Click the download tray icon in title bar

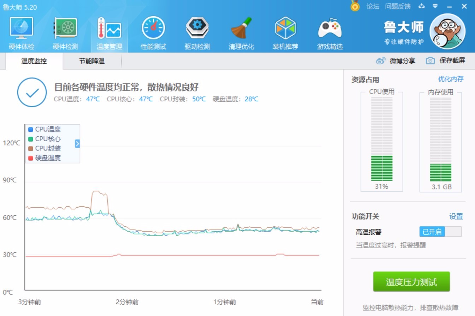[422, 6]
